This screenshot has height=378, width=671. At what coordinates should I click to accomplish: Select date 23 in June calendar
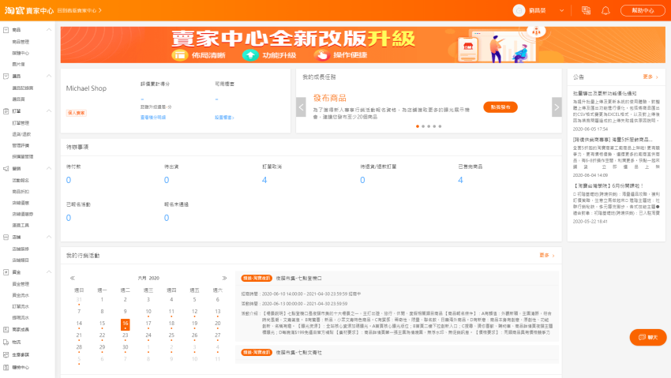pyautogui.click(x=125, y=335)
